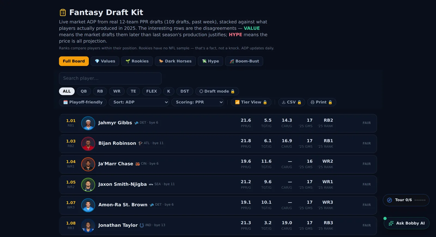The width and height of the screenshot is (436, 237).
Task: Click Jahmyr Gibbs player avatar
Action: click(x=88, y=123)
